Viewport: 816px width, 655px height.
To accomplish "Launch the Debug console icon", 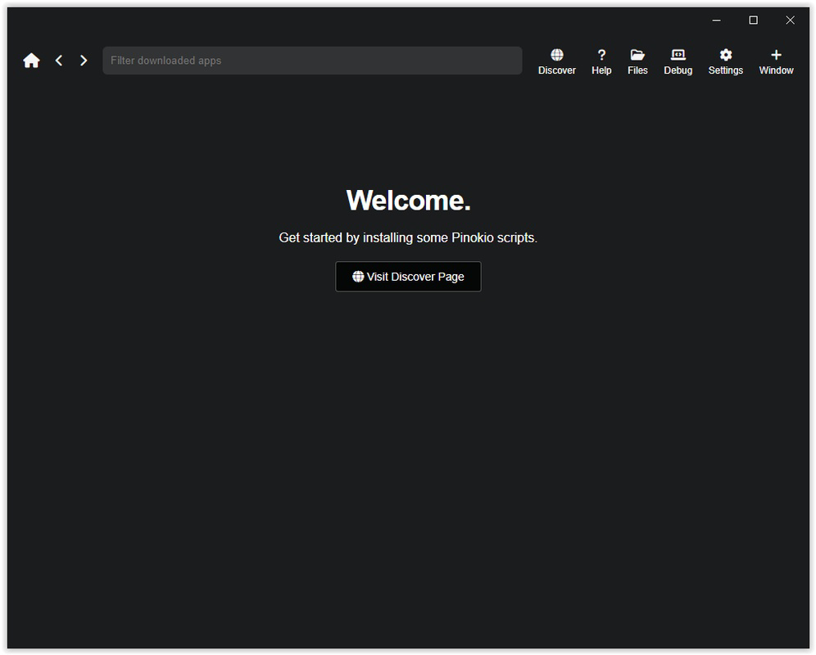I will click(x=678, y=56).
